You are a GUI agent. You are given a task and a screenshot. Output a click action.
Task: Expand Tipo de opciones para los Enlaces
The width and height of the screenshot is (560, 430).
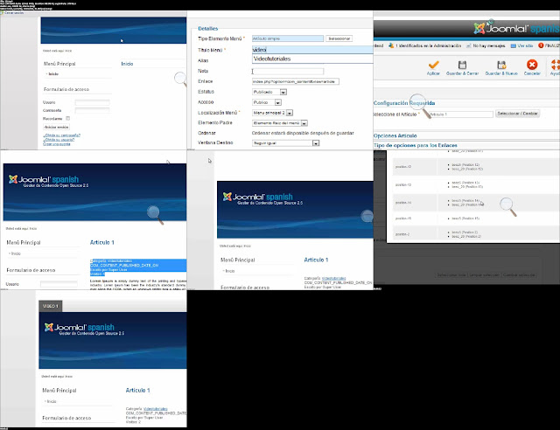416,145
